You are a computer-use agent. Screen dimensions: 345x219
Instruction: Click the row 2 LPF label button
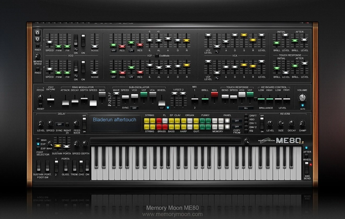pyautogui.click(x=131, y=77)
